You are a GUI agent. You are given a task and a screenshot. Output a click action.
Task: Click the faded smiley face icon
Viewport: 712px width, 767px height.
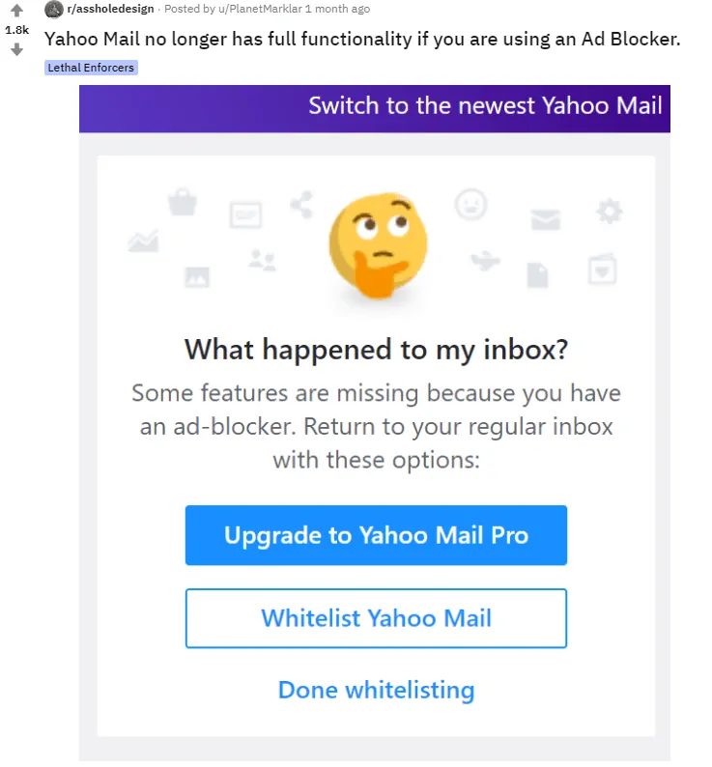pos(471,204)
